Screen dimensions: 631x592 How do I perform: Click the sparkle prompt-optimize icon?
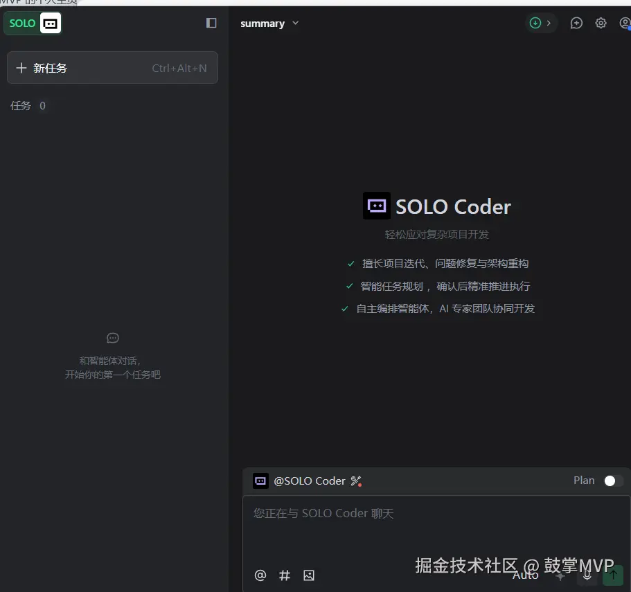[560, 576]
